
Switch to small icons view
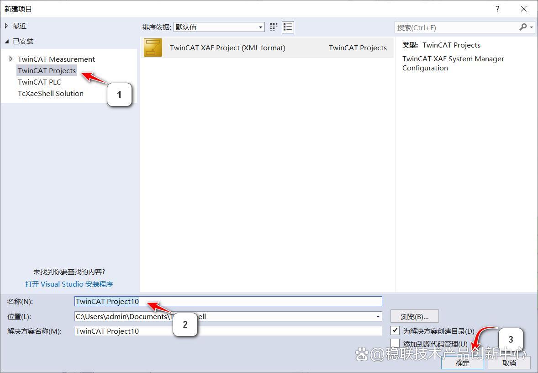point(274,27)
